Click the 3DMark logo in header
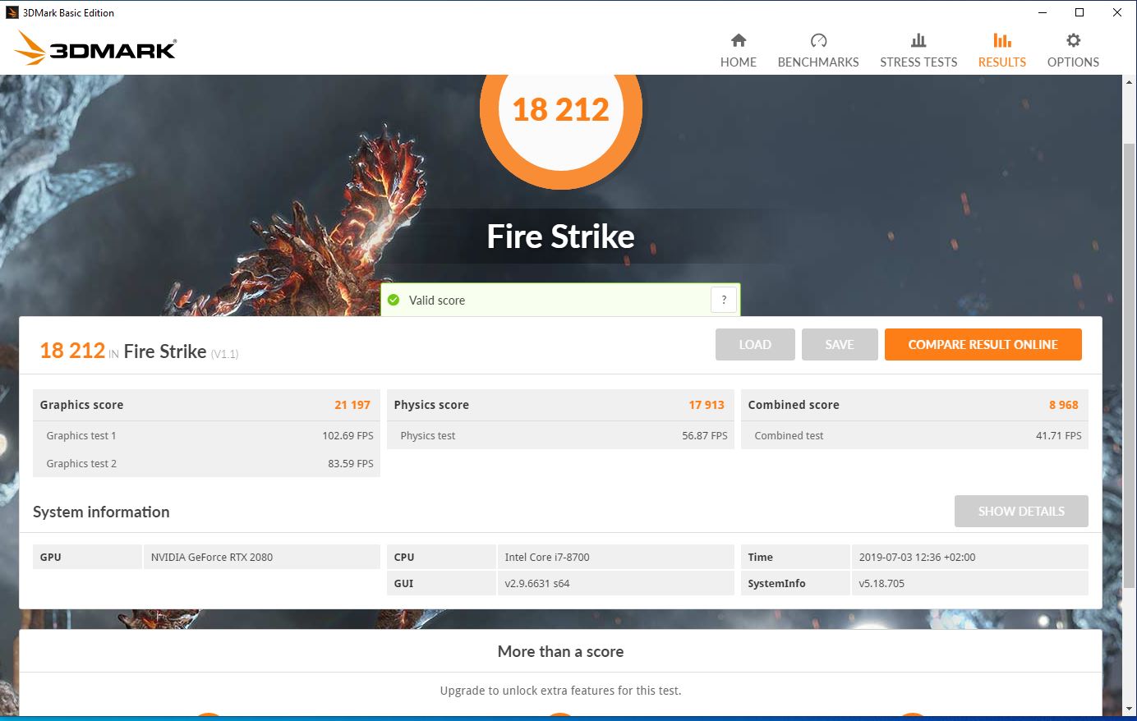Screen dimensions: 1137x721 pos(96,48)
